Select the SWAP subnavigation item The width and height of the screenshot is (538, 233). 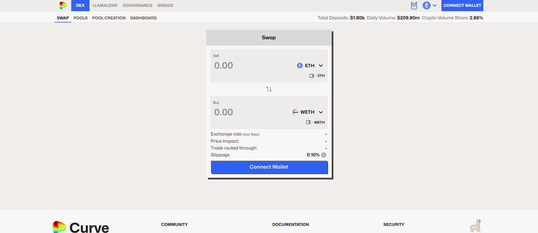63,18
